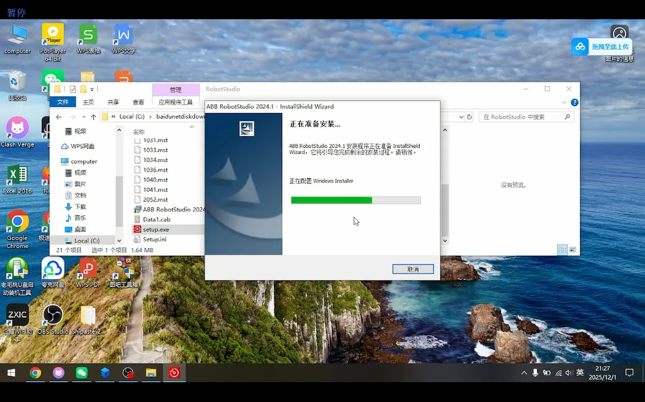Check the Windows Installer progress bar

tap(357, 200)
